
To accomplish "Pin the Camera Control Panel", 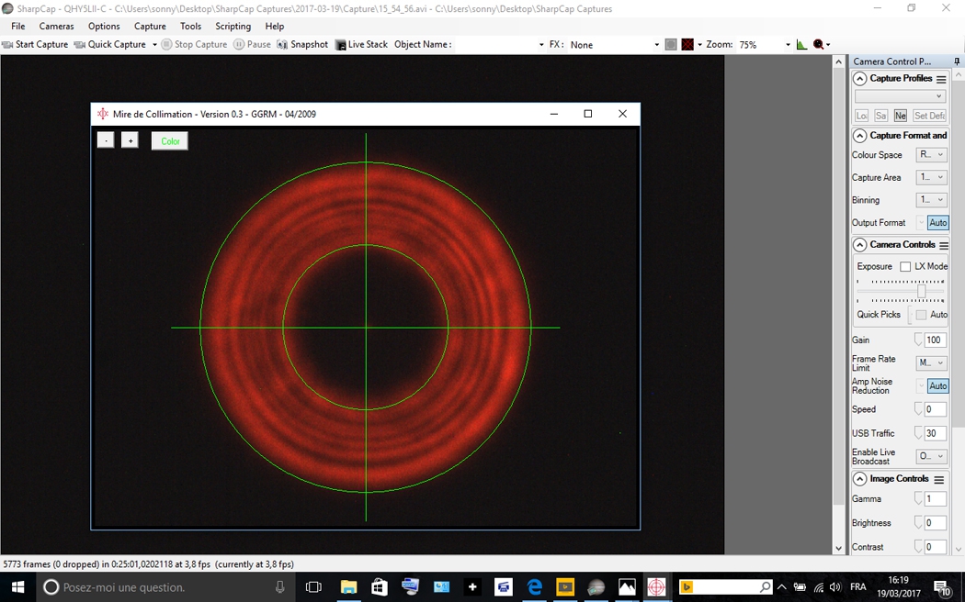I will (x=957, y=61).
